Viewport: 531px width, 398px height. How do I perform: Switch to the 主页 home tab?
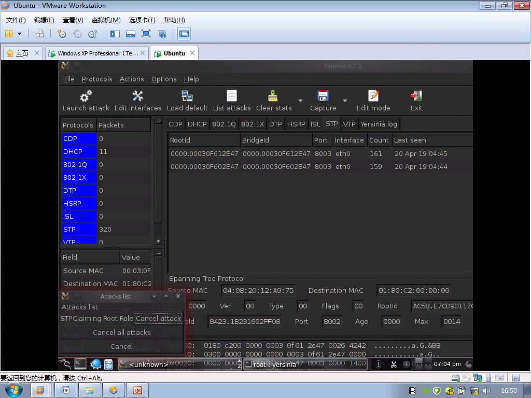pos(22,53)
